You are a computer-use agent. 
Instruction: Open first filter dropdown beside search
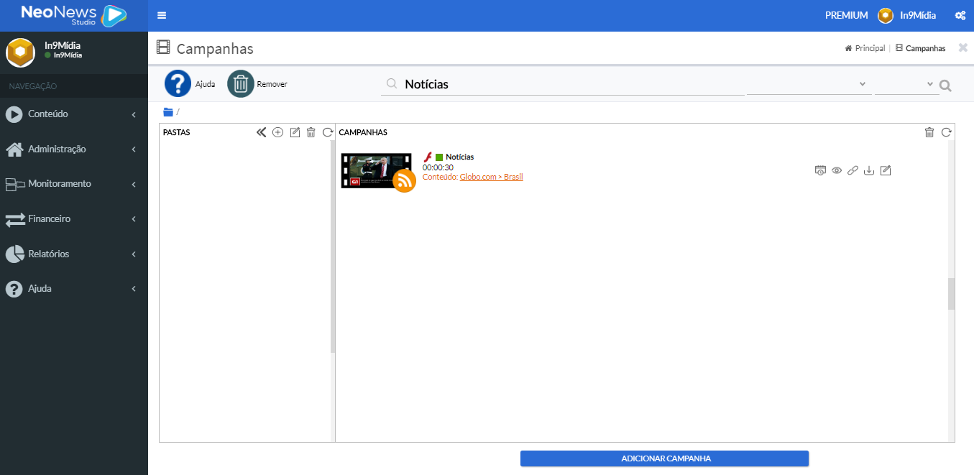tap(807, 85)
